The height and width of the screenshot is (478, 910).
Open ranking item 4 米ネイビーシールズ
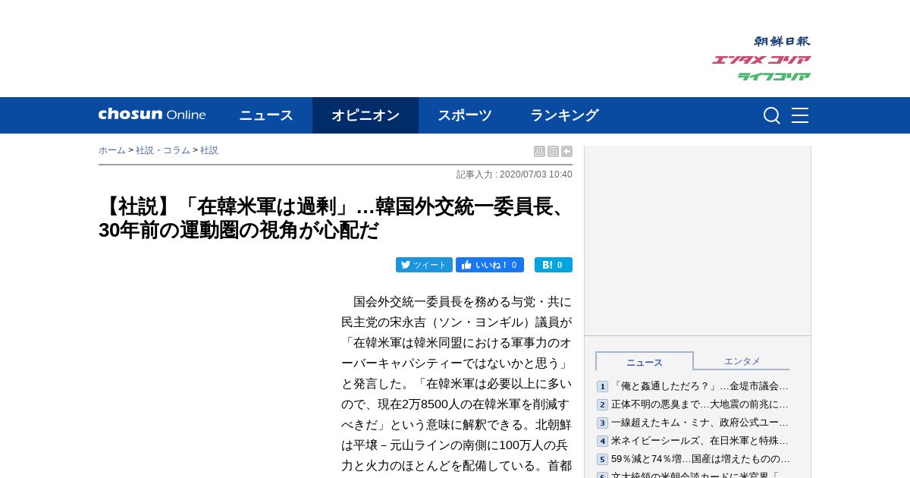pyautogui.click(x=700, y=441)
